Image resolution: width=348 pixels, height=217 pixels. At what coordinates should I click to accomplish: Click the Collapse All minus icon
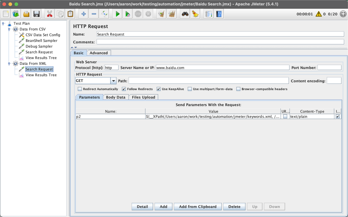point(94,14)
